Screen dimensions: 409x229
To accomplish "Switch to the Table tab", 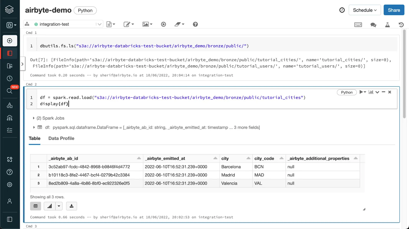I will tap(35, 138).
